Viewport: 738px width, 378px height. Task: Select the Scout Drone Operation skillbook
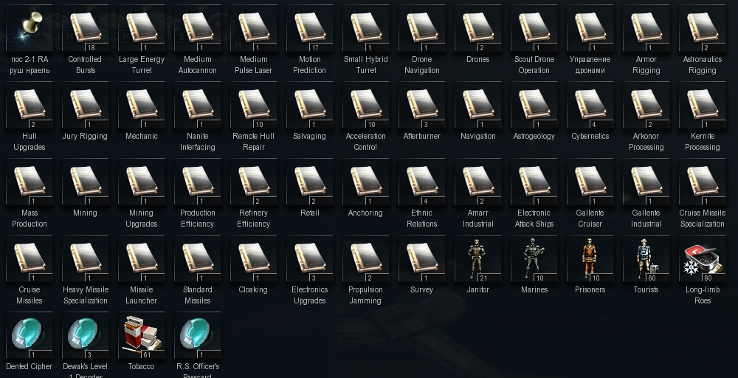point(534,28)
